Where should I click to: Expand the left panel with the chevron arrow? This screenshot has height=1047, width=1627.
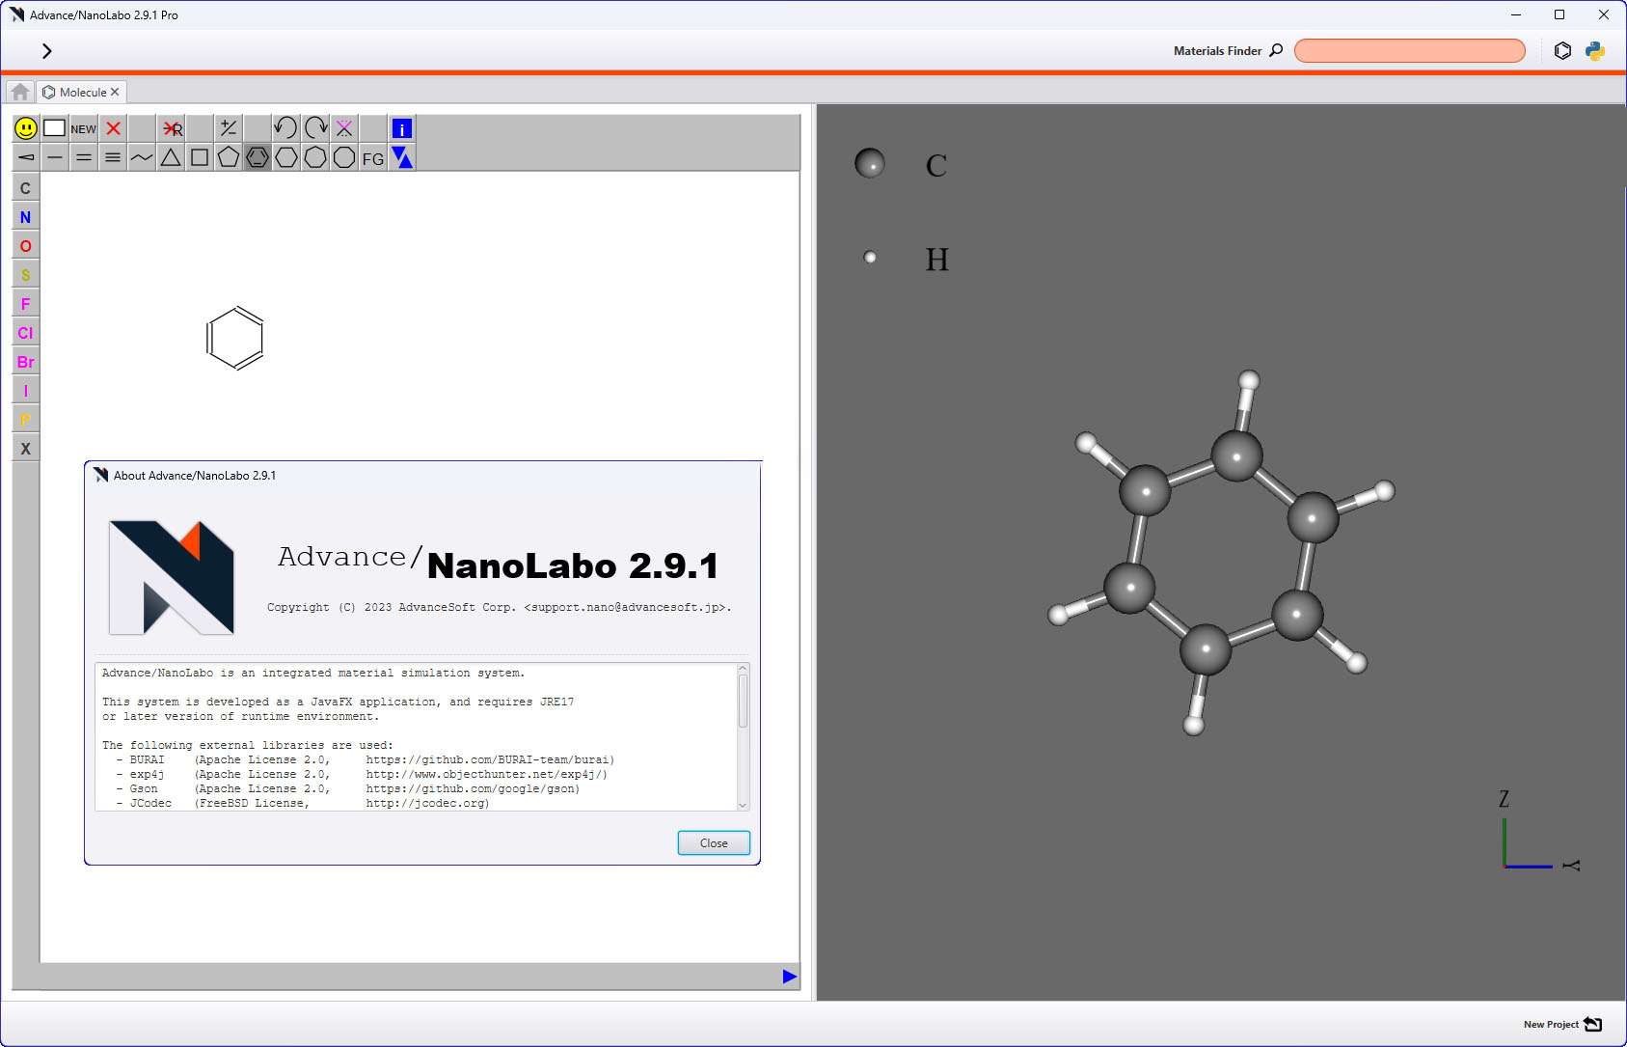point(46,50)
